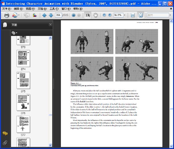
Task: Click the bottom-right ball release figure
Action: click(x=137, y=69)
